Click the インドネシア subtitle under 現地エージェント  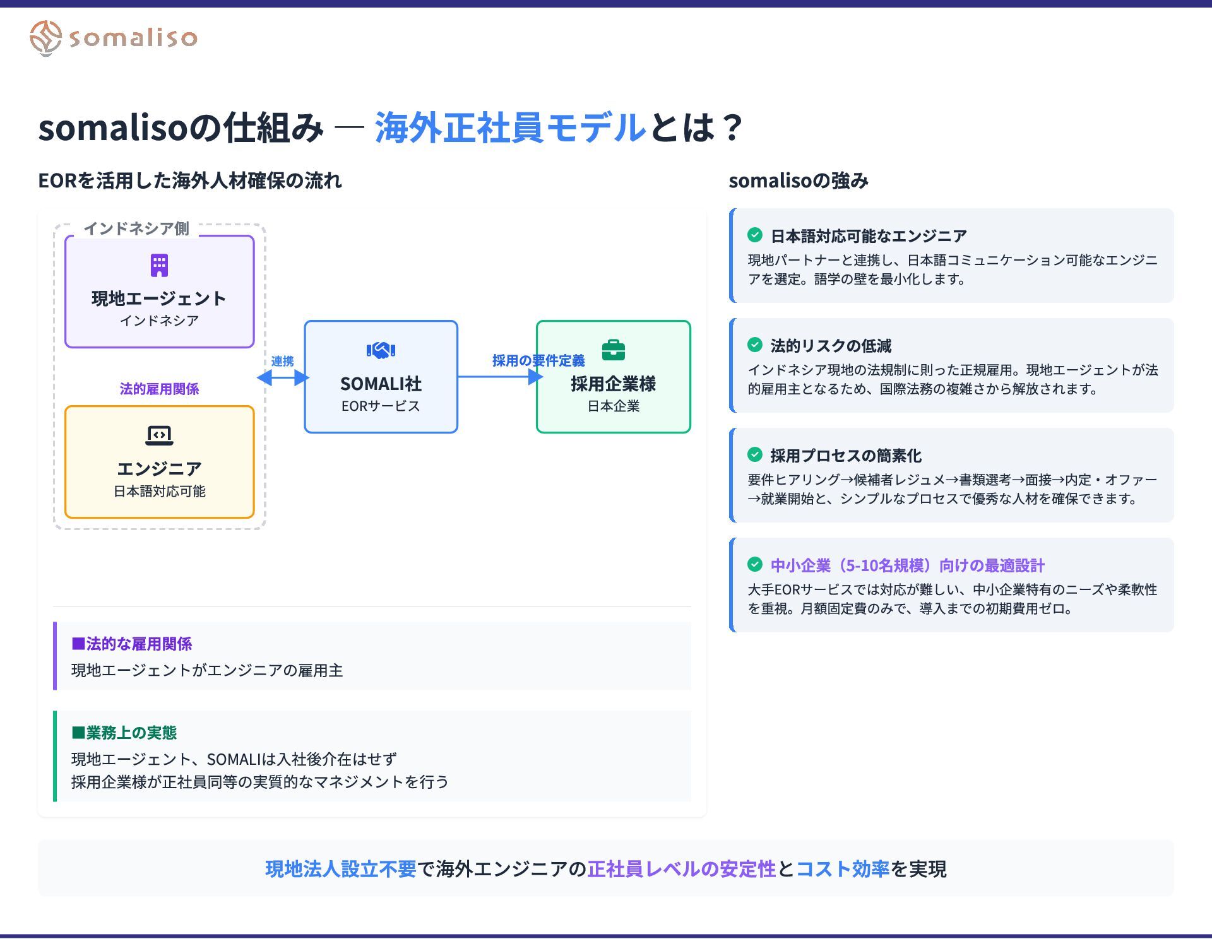click(159, 321)
